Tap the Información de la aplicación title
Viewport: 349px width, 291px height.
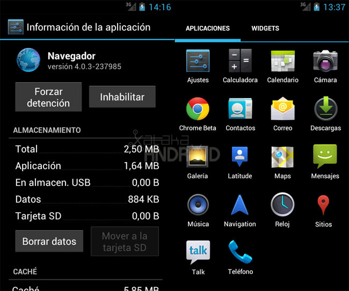89,27
